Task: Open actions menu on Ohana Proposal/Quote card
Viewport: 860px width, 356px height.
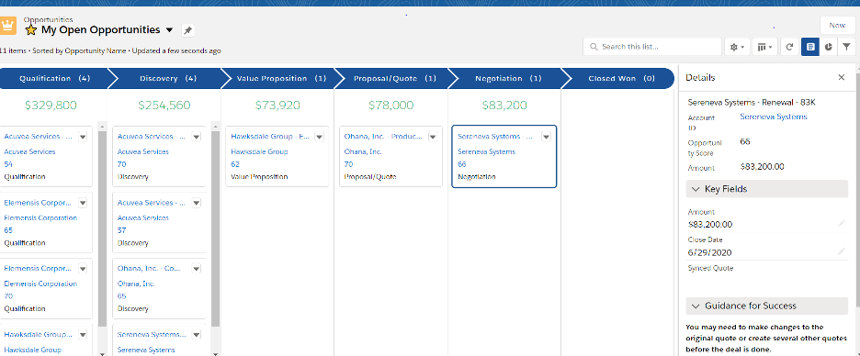Action: click(x=433, y=137)
